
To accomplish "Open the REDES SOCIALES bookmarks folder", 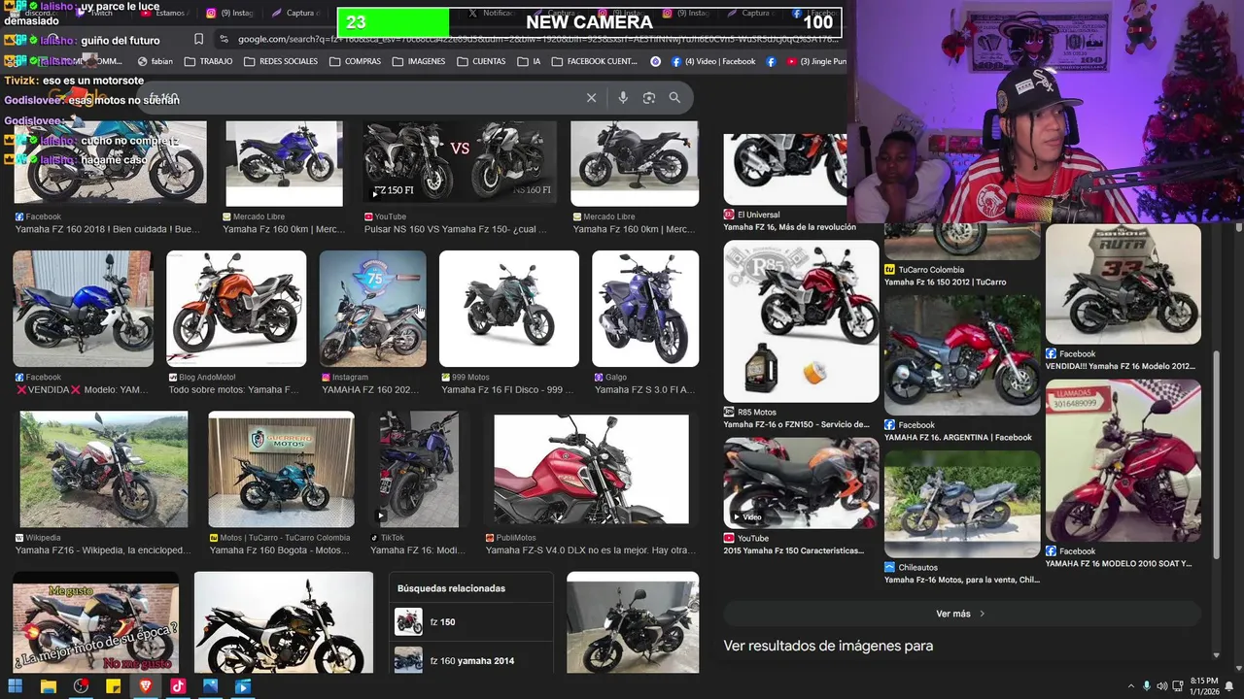I will [x=281, y=61].
